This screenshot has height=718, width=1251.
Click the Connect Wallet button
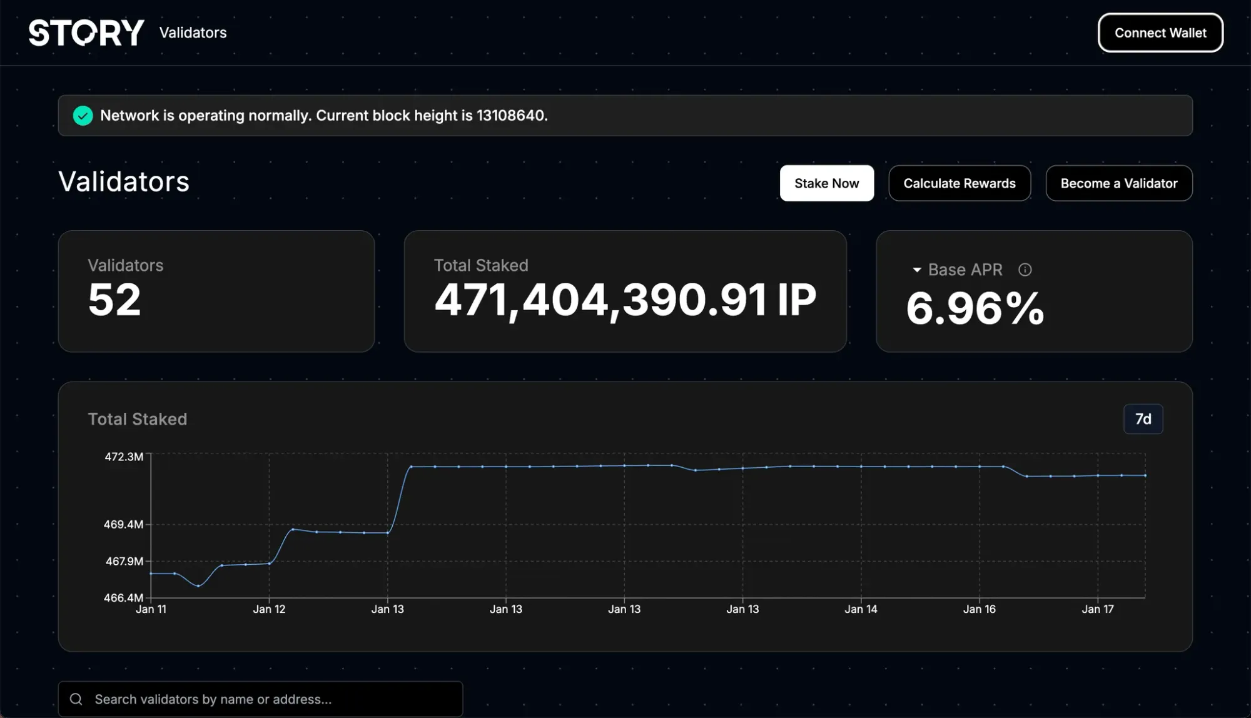pos(1160,33)
